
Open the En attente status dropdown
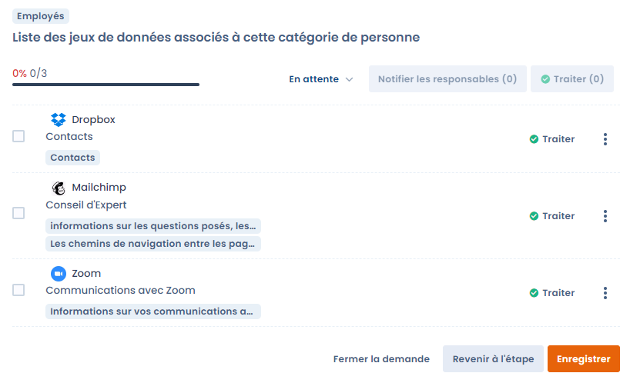[x=321, y=79]
